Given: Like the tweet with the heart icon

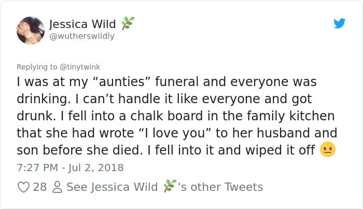Looking at the screenshot, I should (x=23, y=187).
